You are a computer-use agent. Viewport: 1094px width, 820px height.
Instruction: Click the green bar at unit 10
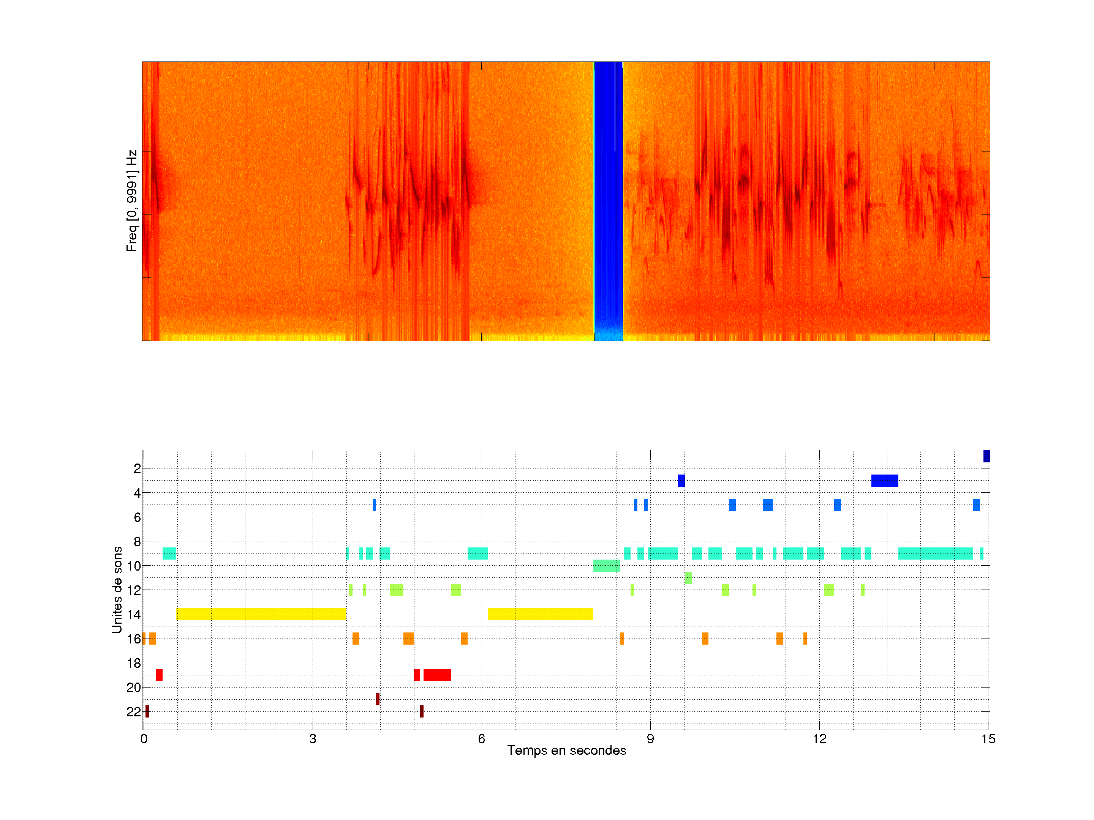tap(606, 565)
